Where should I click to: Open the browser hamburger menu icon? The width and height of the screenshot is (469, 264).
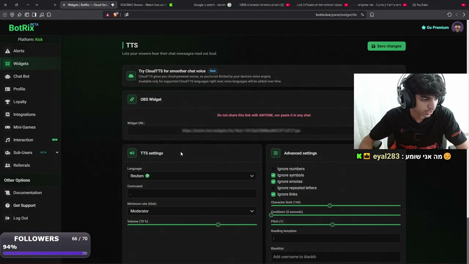click(x=5, y=15)
